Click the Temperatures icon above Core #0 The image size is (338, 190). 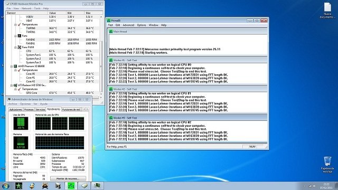coord(20,70)
